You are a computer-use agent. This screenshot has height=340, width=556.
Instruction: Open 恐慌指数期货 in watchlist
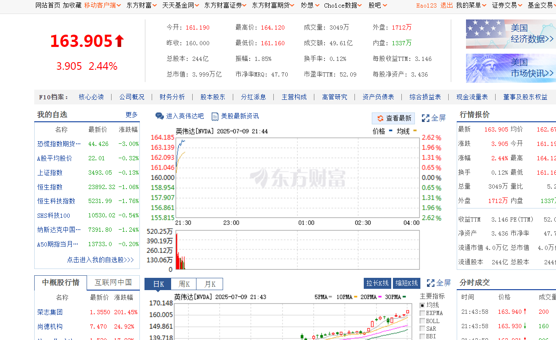[59, 144]
